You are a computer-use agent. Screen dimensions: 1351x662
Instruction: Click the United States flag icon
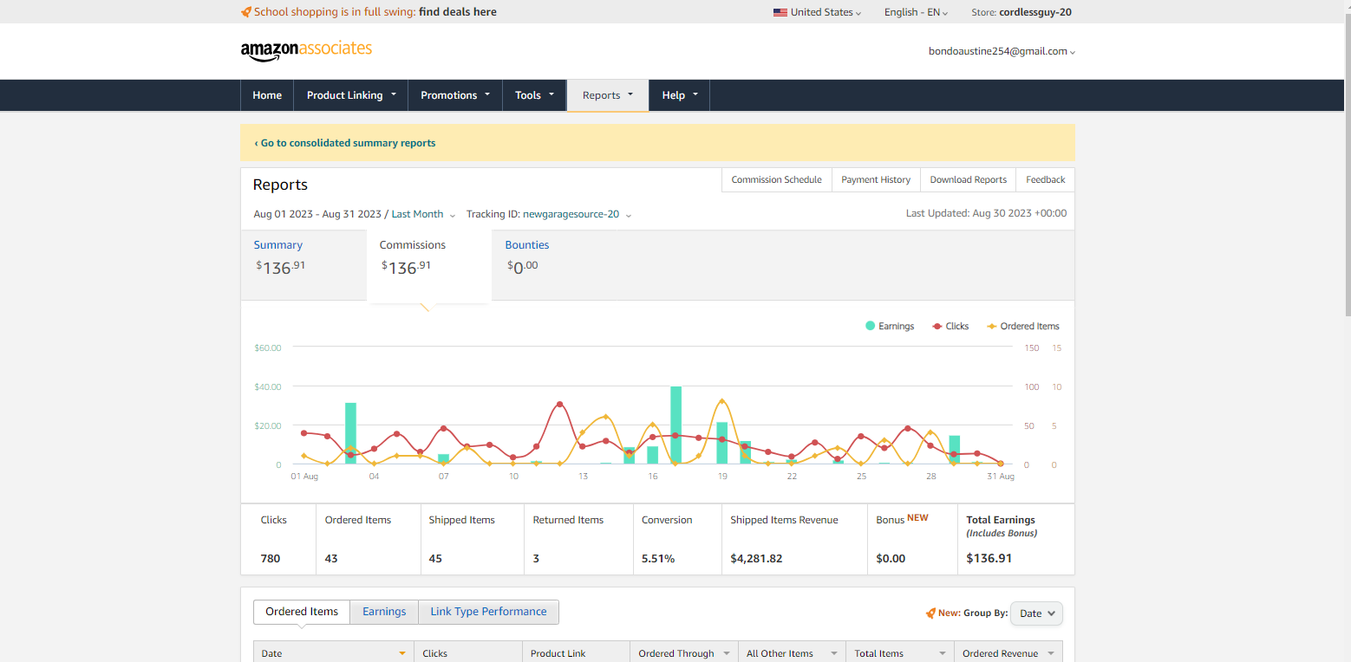[x=780, y=12]
